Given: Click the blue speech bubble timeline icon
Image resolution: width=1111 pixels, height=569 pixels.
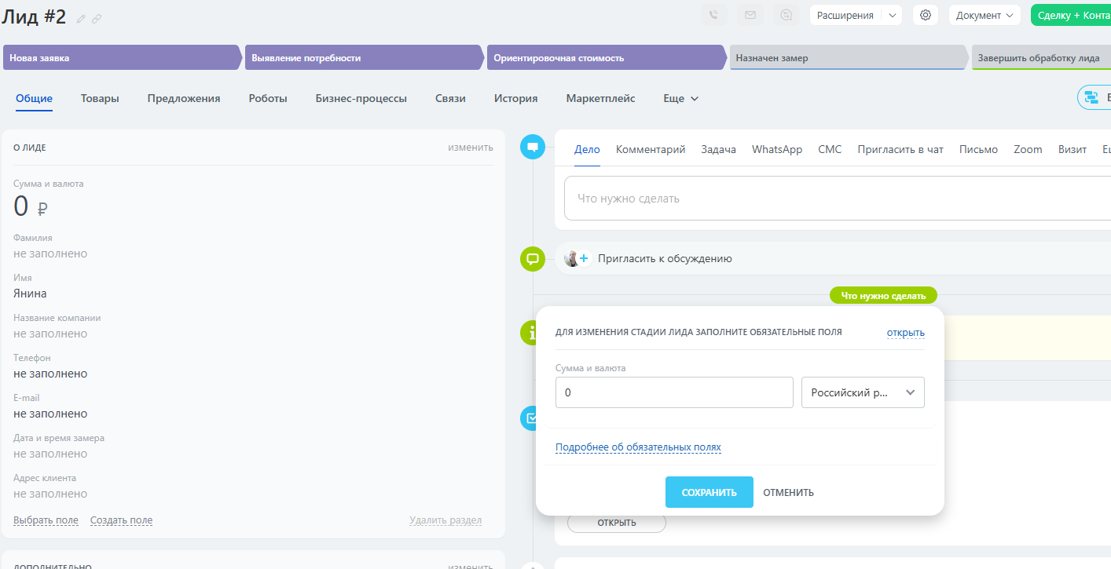Looking at the screenshot, I should [x=533, y=147].
